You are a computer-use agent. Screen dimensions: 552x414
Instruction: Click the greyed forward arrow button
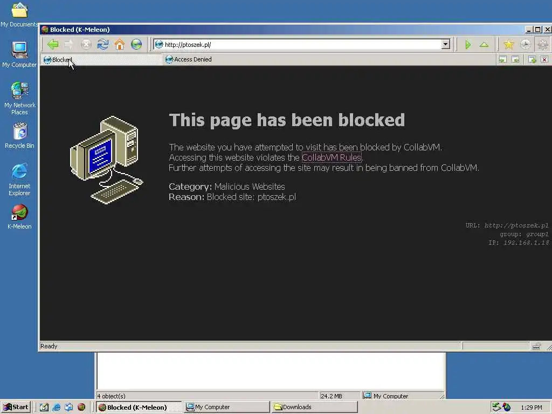(69, 44)
